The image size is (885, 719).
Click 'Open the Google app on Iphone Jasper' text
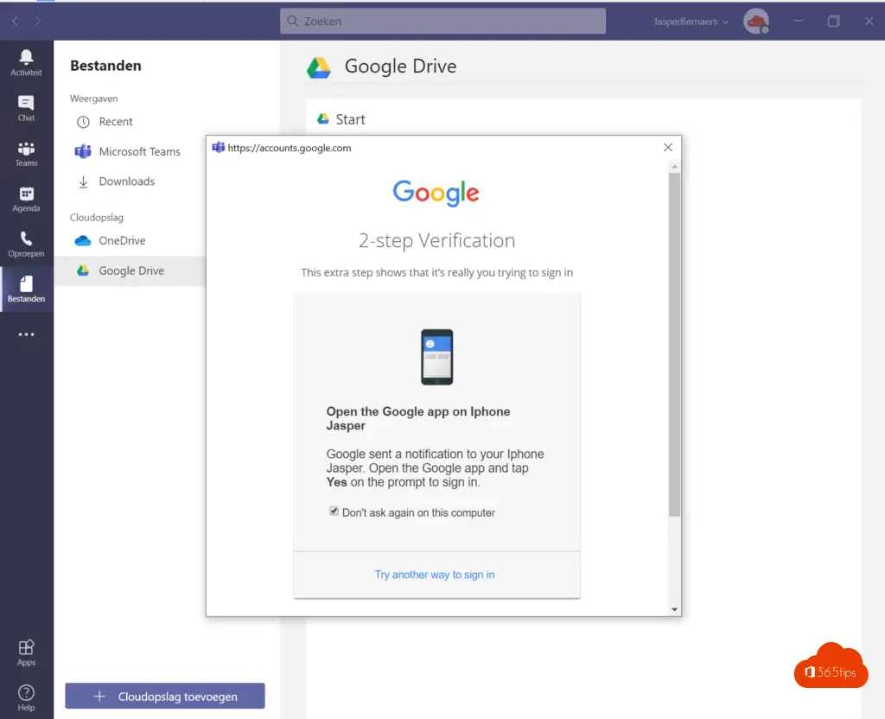418,419
